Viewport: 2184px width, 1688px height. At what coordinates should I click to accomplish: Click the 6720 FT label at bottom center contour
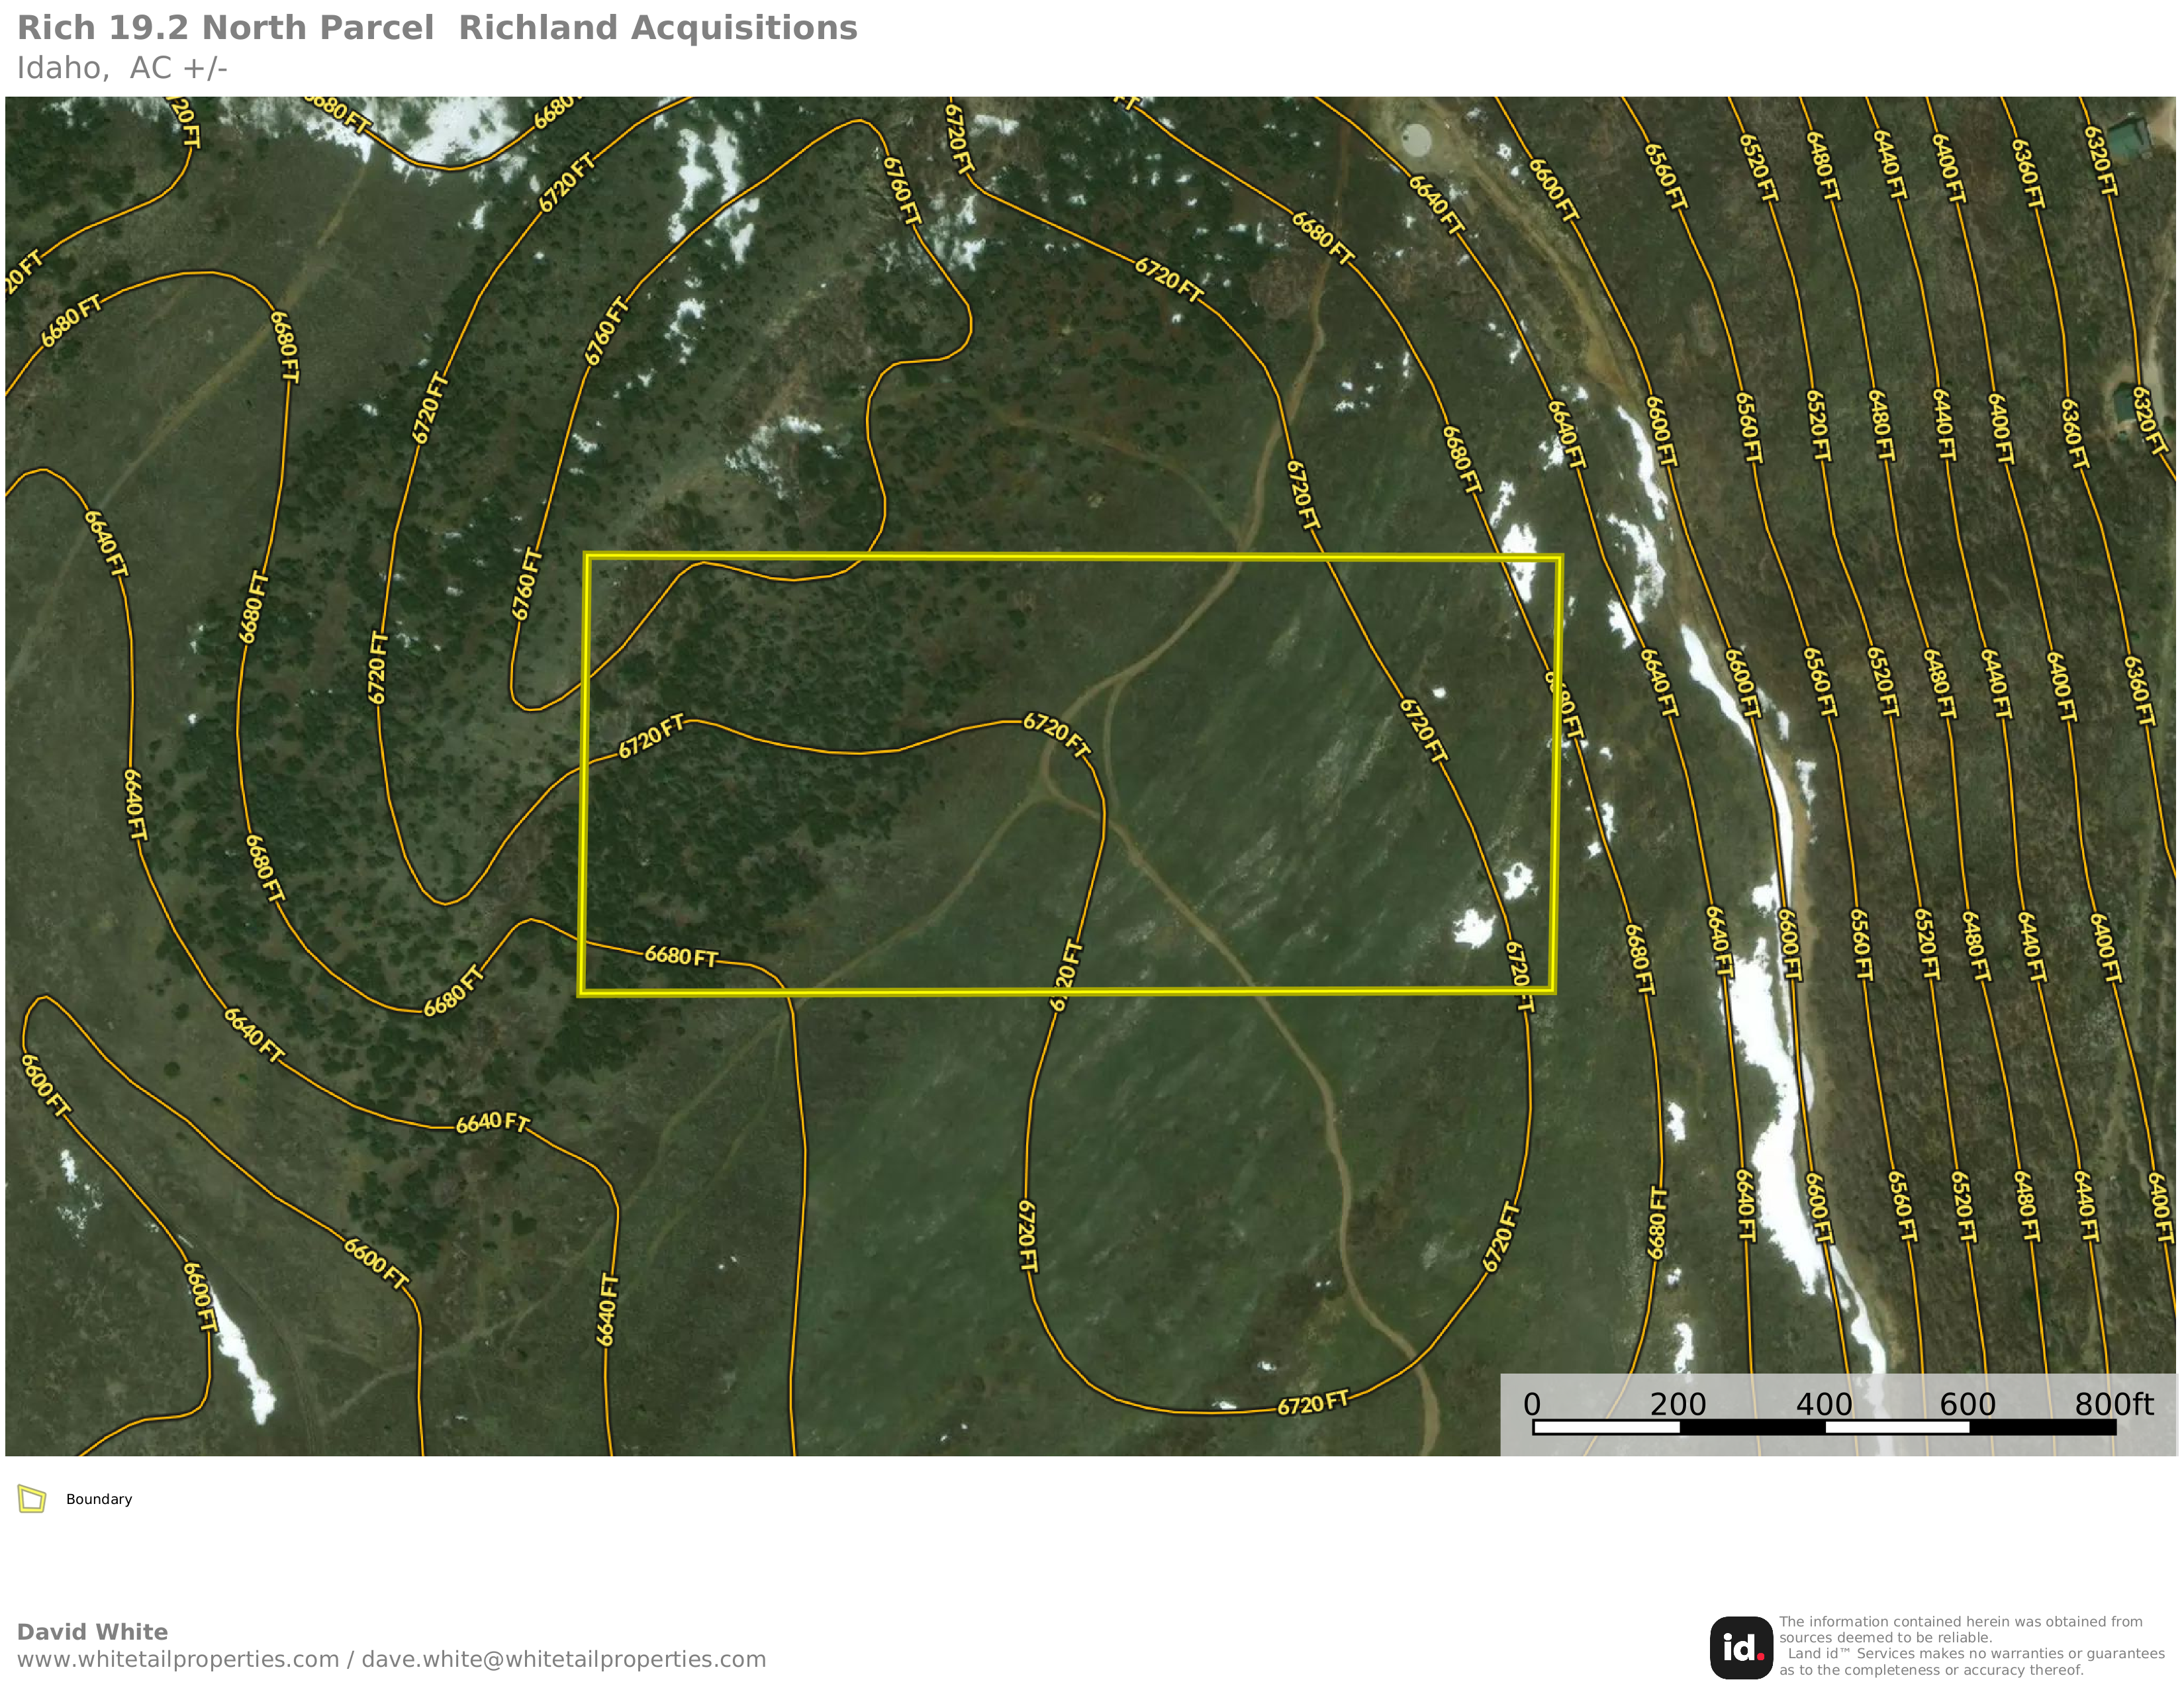[x=1312, y=1403]
